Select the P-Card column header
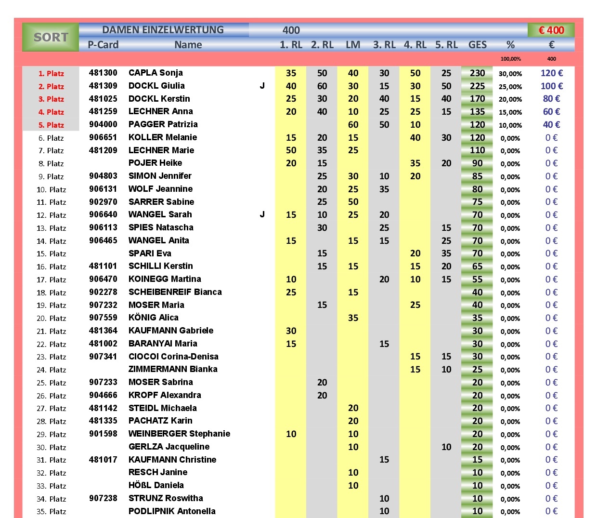The width and height of the screenshot is (597, 518). (103, 45)
